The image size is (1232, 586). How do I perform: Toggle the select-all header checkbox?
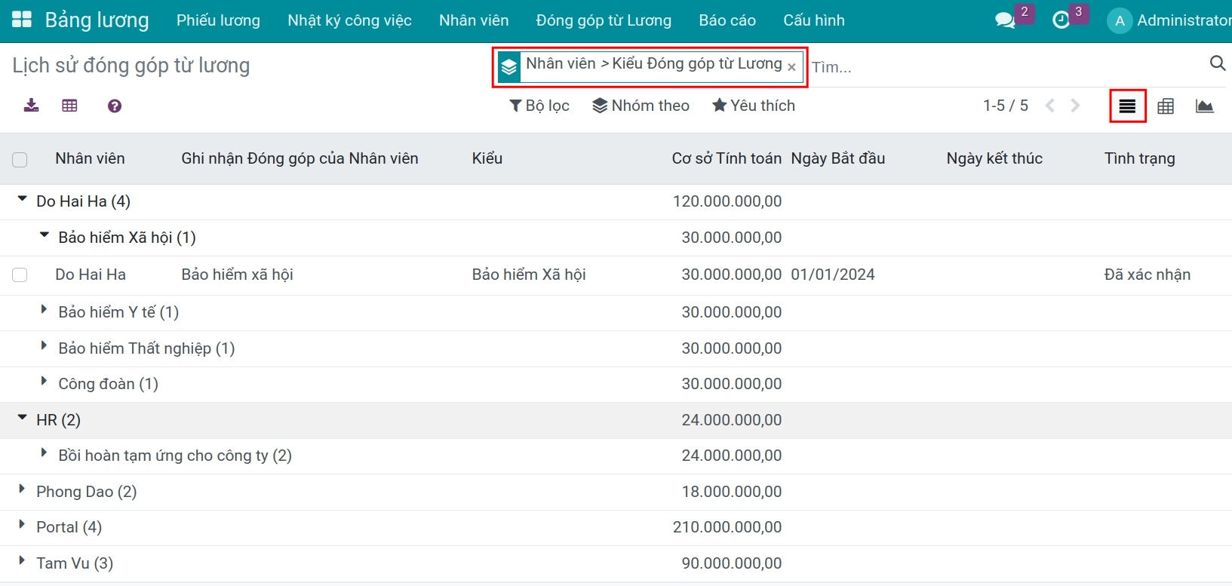coord(20,159)
